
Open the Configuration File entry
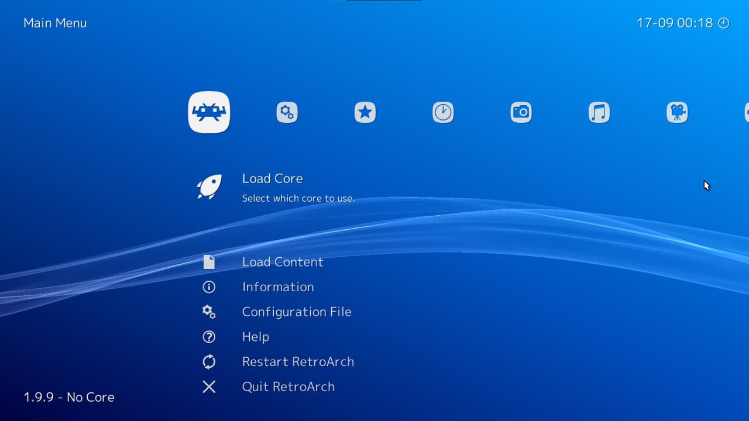click(297, 312)
